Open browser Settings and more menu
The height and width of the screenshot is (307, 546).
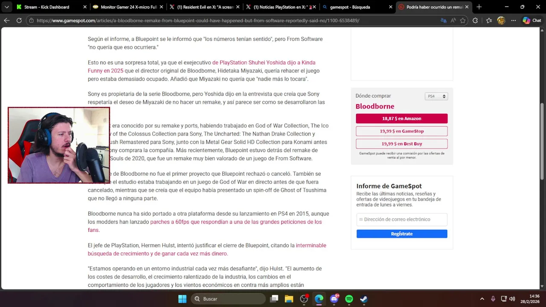coord(514,20)
